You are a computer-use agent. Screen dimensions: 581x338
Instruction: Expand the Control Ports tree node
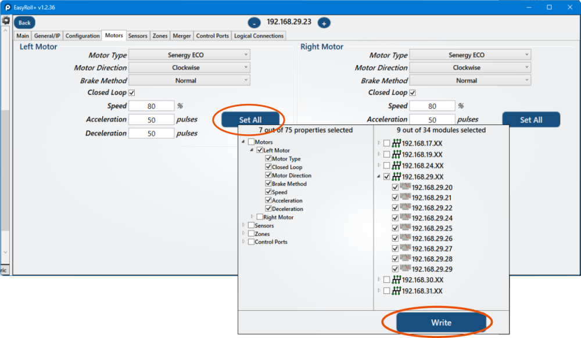point(243,242)
